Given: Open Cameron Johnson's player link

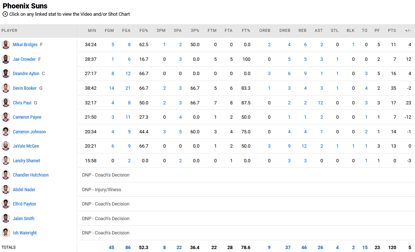Looking at the screenshot, I should (29, 132).
